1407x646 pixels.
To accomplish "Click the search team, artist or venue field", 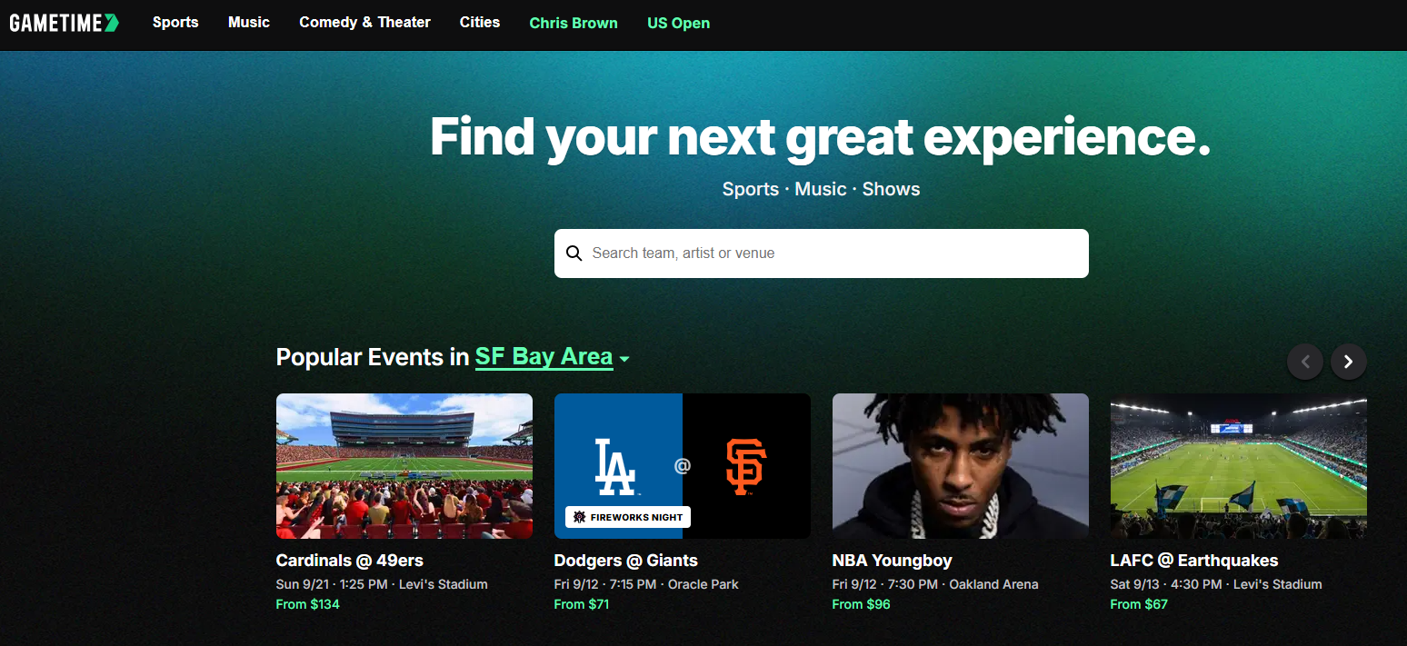I will tap(822, 253).
